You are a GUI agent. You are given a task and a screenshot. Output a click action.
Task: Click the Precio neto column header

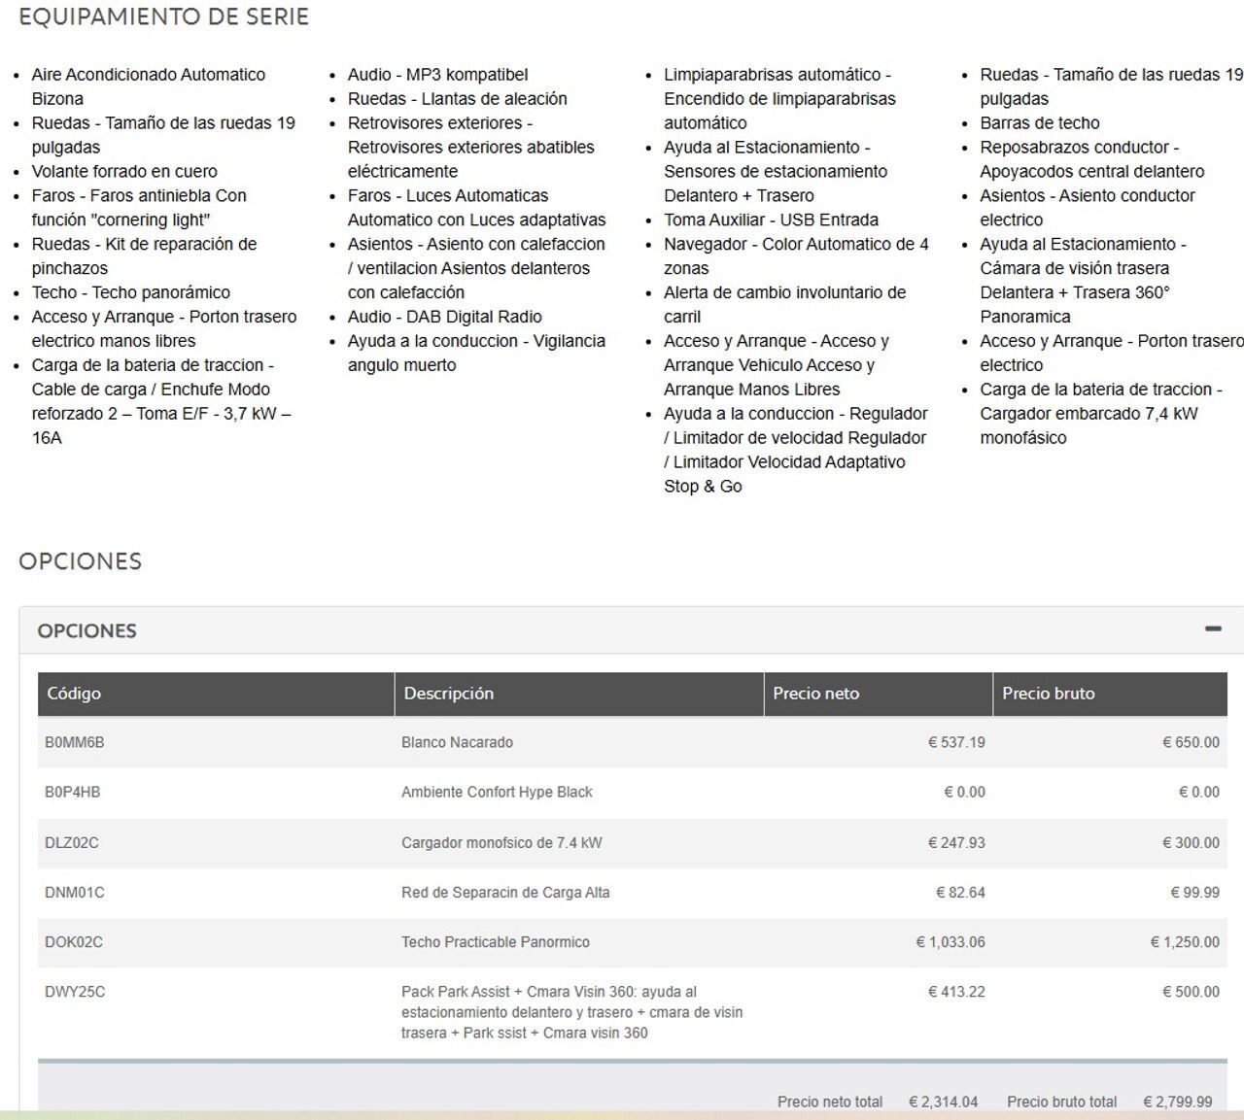point(879,694)
